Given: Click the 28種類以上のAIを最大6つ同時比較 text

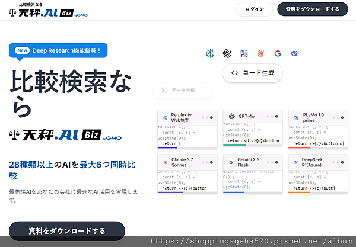Looking at the screenshot, I should pyautogui.click(x=72, y=170).
